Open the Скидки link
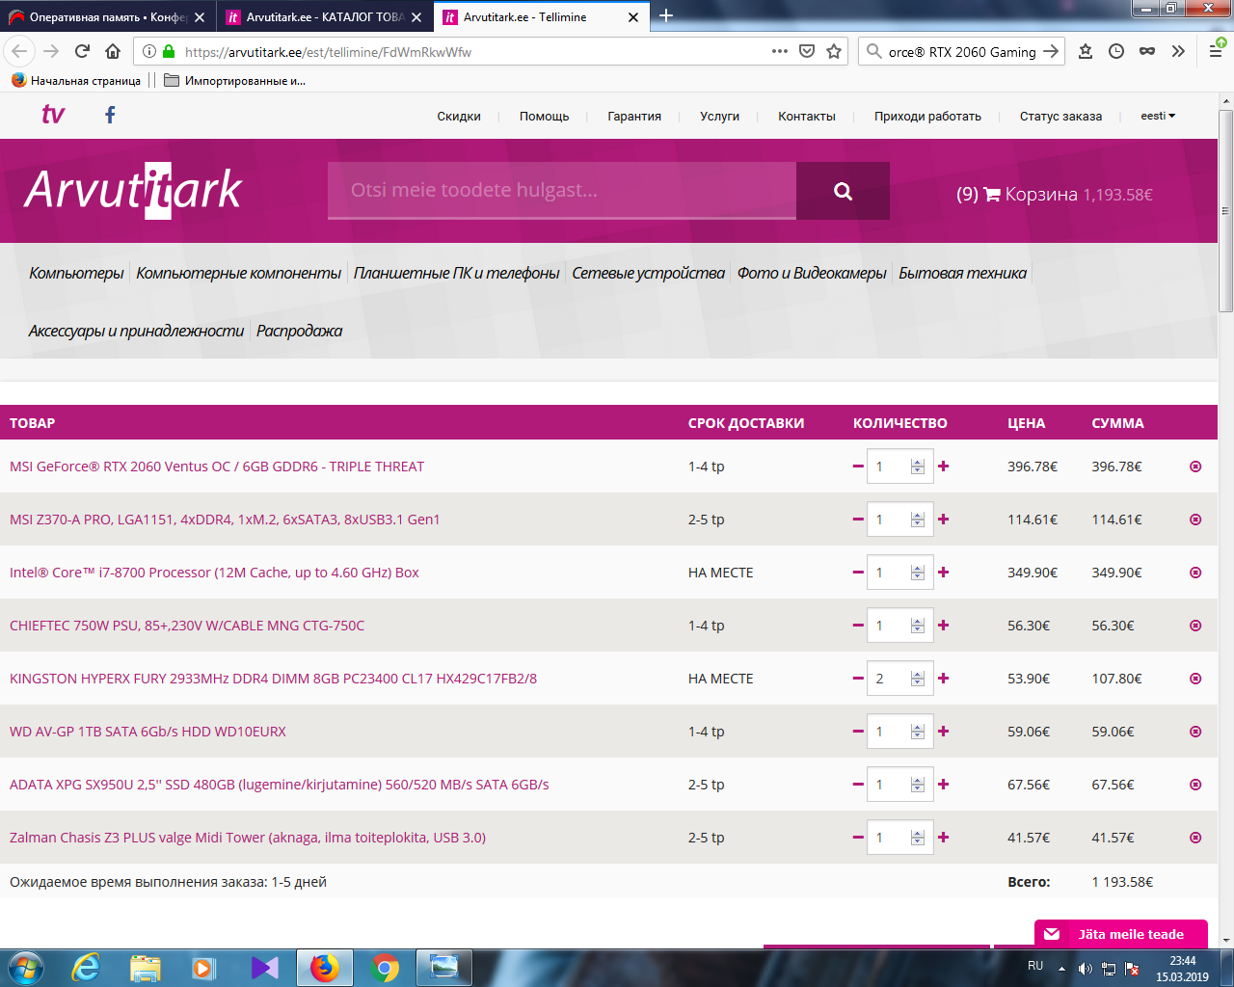Viewport: 1234px width, 987px height. [459, 117]
